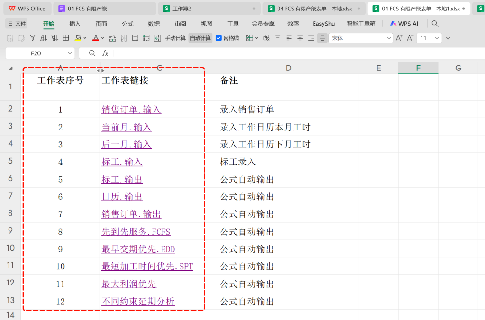Click the clear cells icon with x
This screenshot has width=485, height=320.
[267, 38]
